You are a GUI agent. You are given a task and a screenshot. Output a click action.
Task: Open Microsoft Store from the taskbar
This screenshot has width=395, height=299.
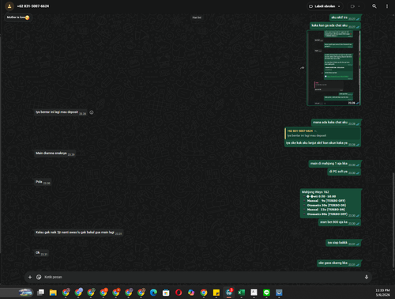166,293
